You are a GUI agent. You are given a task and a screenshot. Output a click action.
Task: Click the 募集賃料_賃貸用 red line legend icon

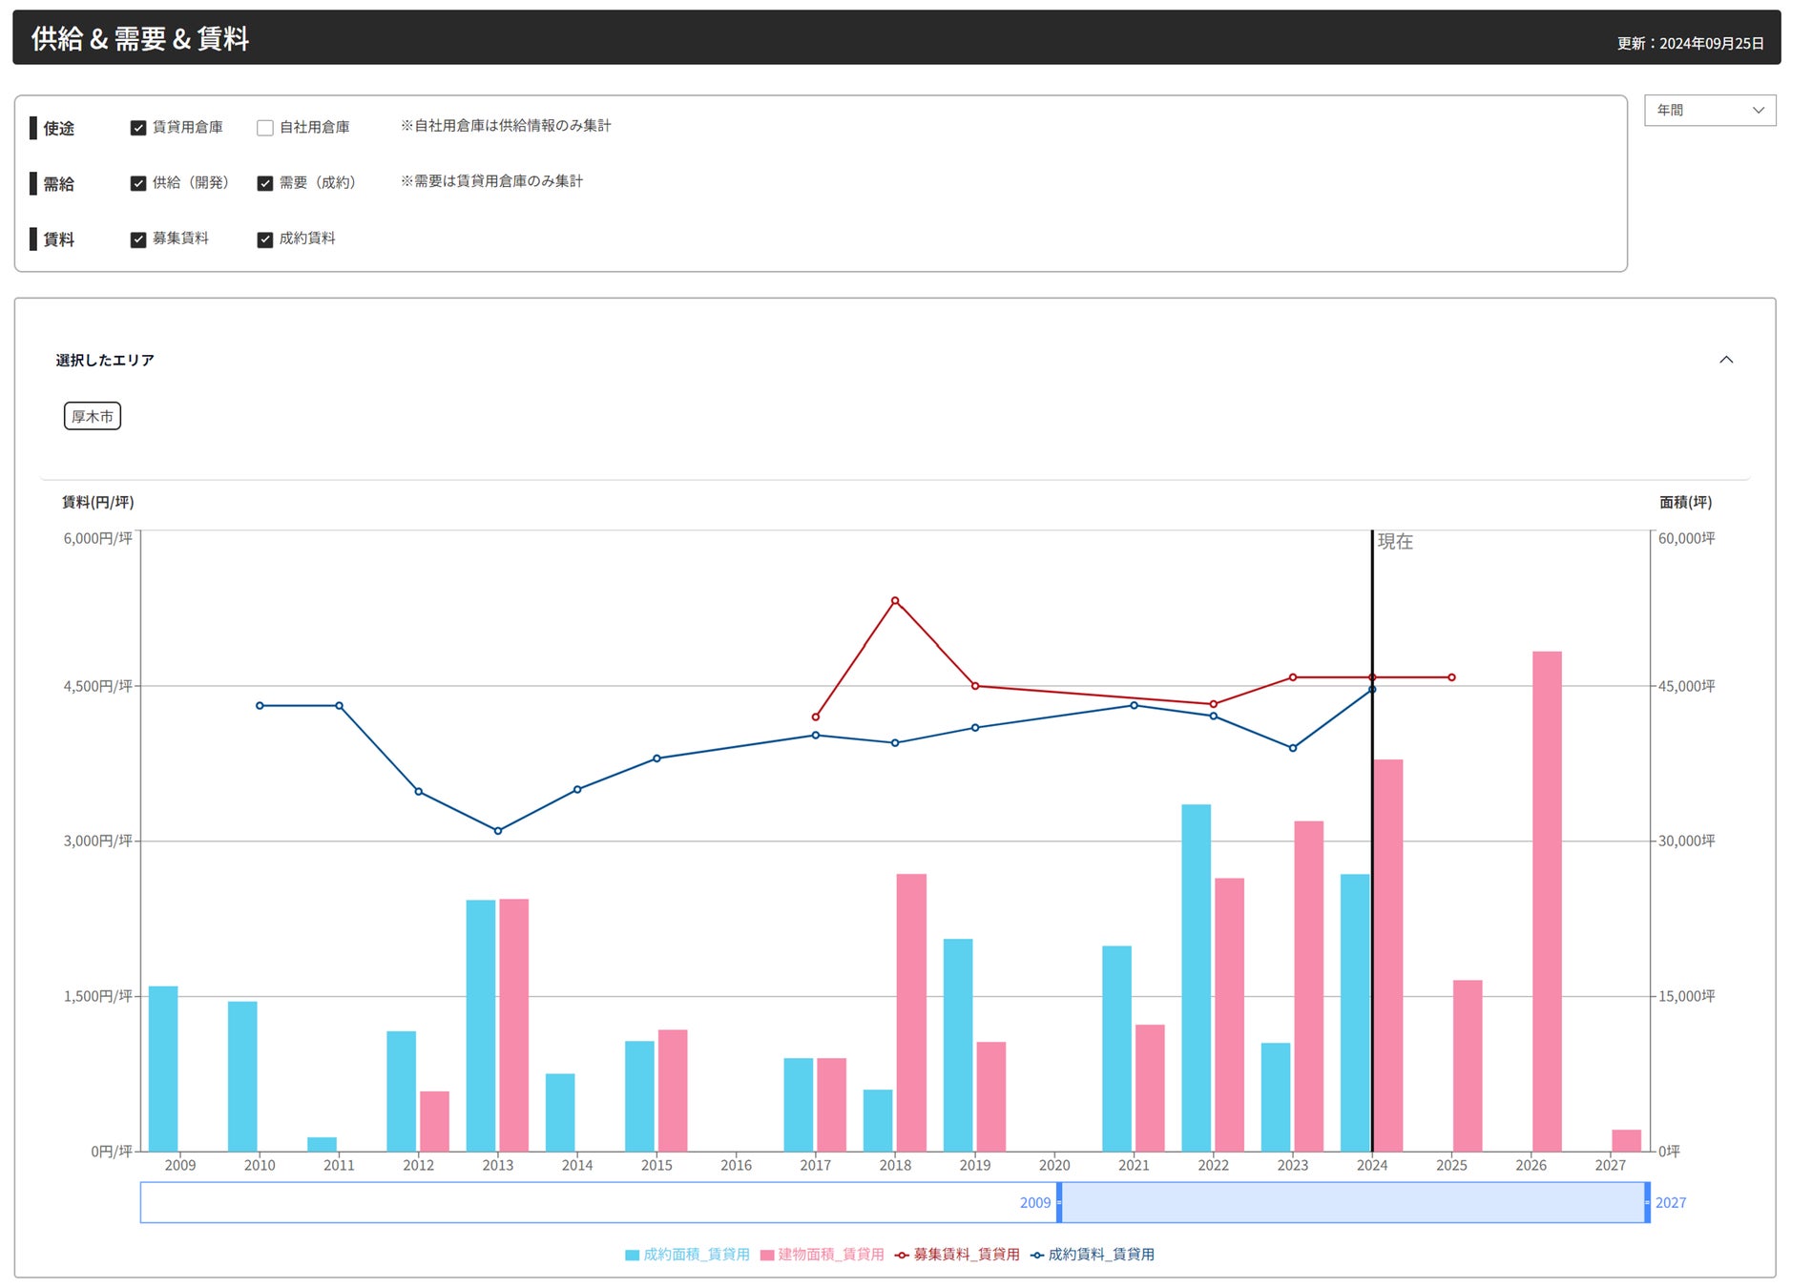point(902,1255)
